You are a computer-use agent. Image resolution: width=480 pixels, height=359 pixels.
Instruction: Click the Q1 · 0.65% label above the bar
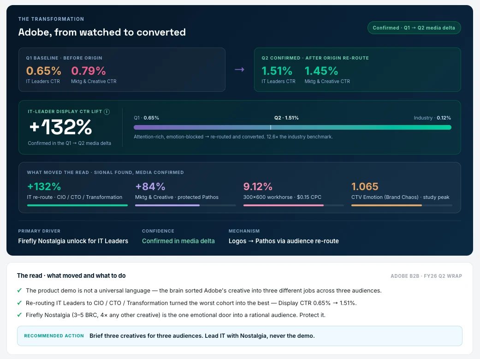tap(146, 118)
